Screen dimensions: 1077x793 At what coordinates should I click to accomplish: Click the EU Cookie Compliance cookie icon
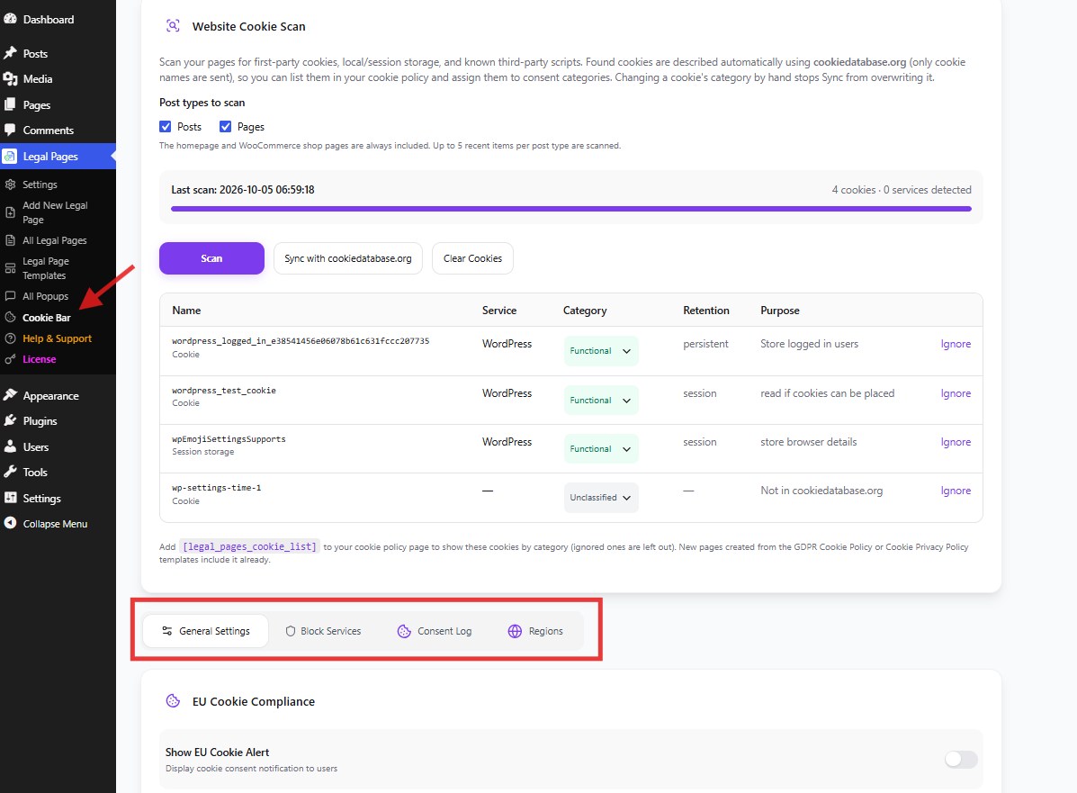point(173,701)
